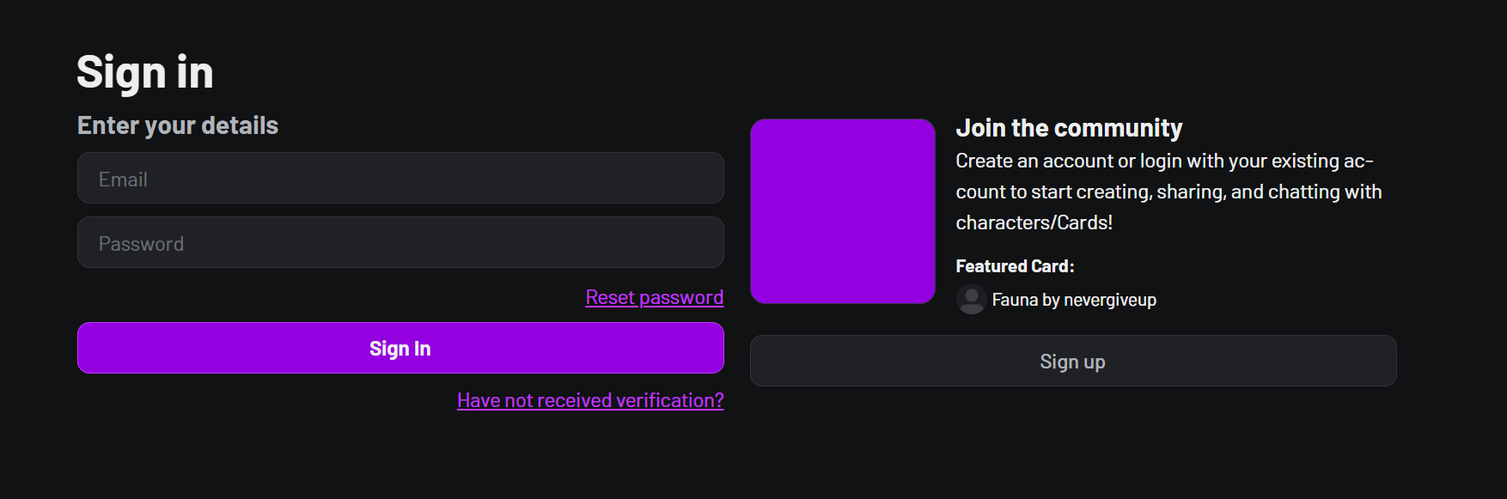Click the Email placeholder text
This screenshot has height=499, width=1507.
[x=123, y=180]
